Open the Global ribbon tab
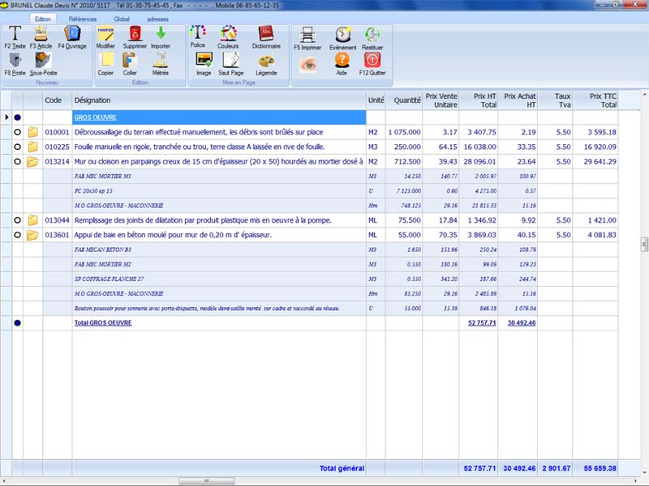 122,17
